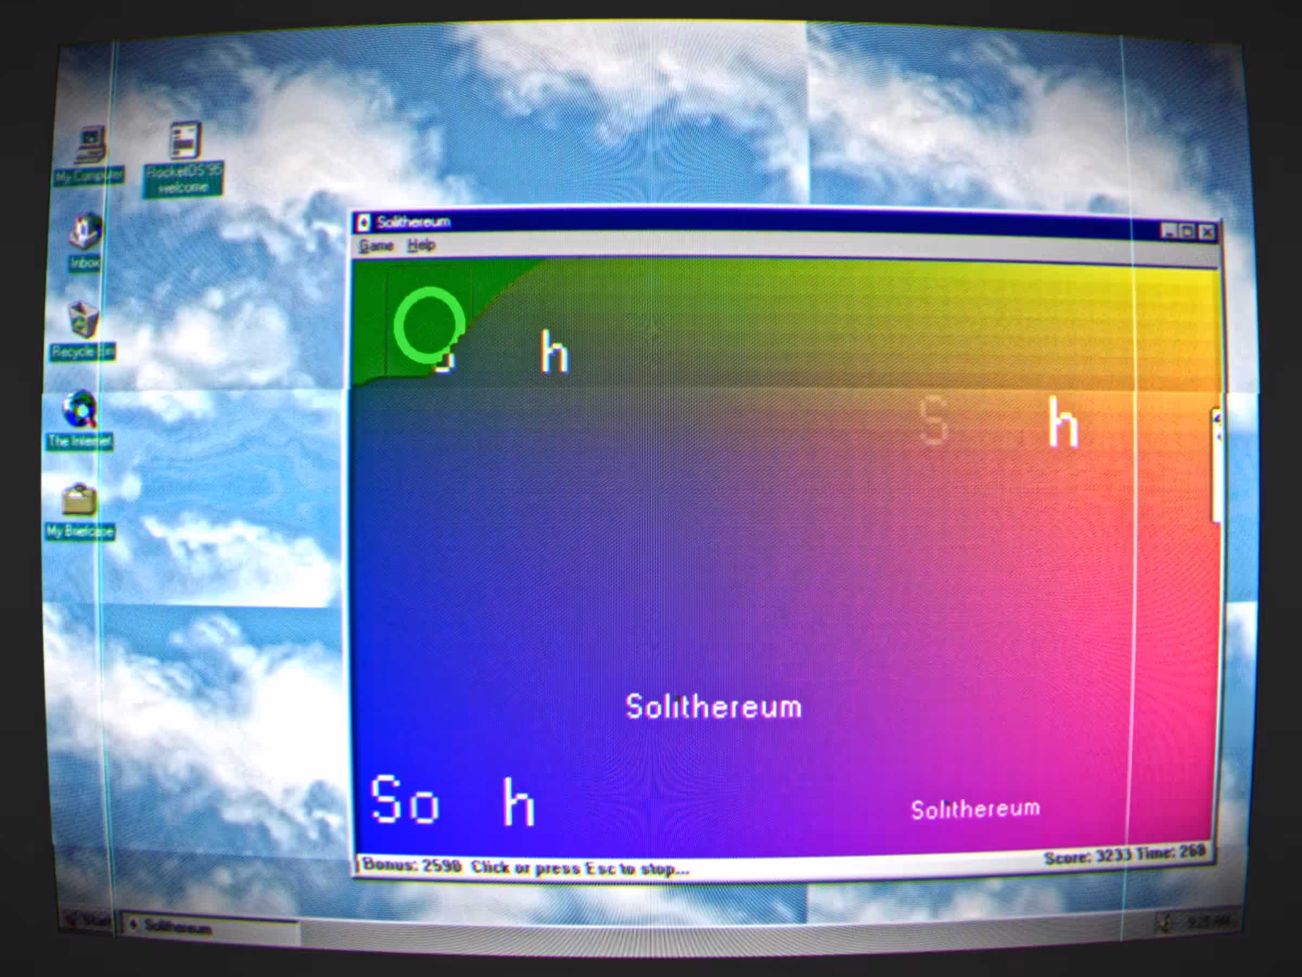1302x977 pixels.
Task: Open the Inbox desktop icon
Action: pyautogui.click(x=85, y=243)
